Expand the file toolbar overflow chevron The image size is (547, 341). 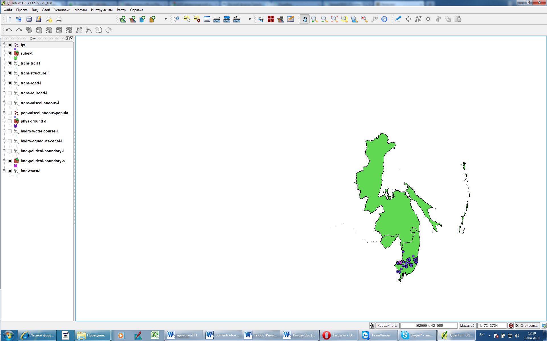tap(166, 19)
